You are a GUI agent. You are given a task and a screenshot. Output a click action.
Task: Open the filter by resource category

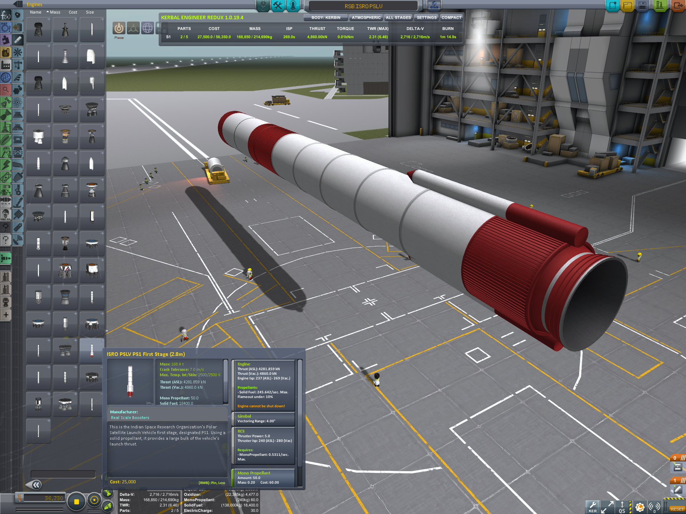coord(6,52)
